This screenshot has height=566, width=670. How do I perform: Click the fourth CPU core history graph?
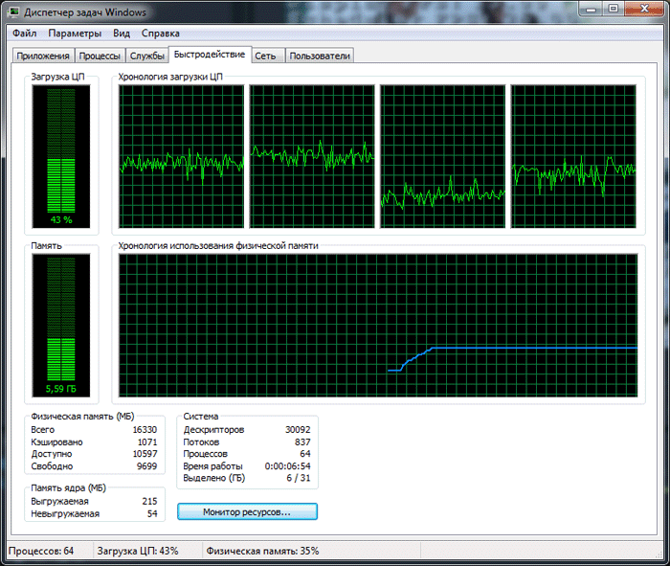coord(573,156)
